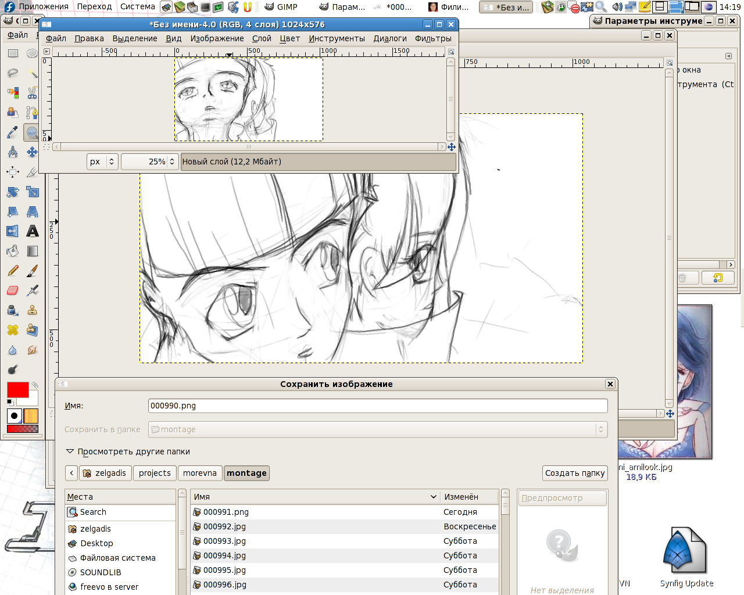Open the Фильтры menu
744x595 pixels.
pos(433,38)
